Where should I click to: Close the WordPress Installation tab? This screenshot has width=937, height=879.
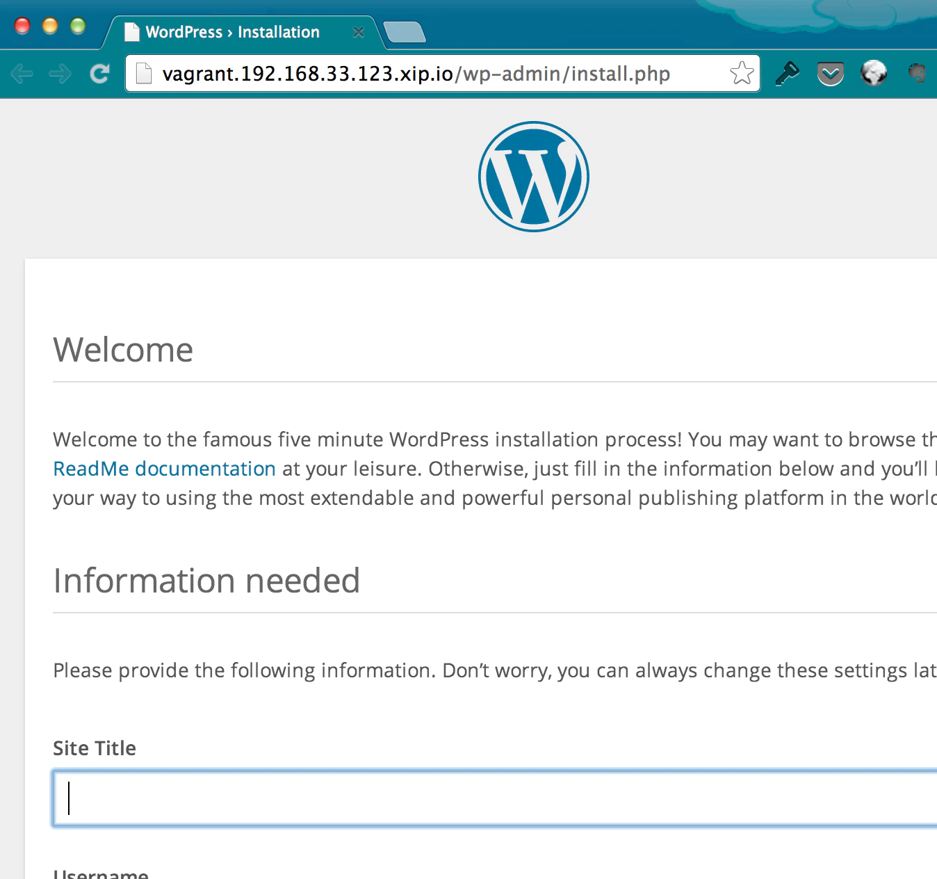point(359,32)
